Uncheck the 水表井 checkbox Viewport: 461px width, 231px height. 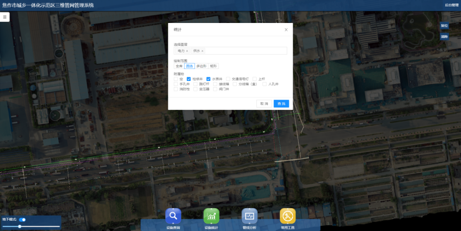(x=208, y=79)
